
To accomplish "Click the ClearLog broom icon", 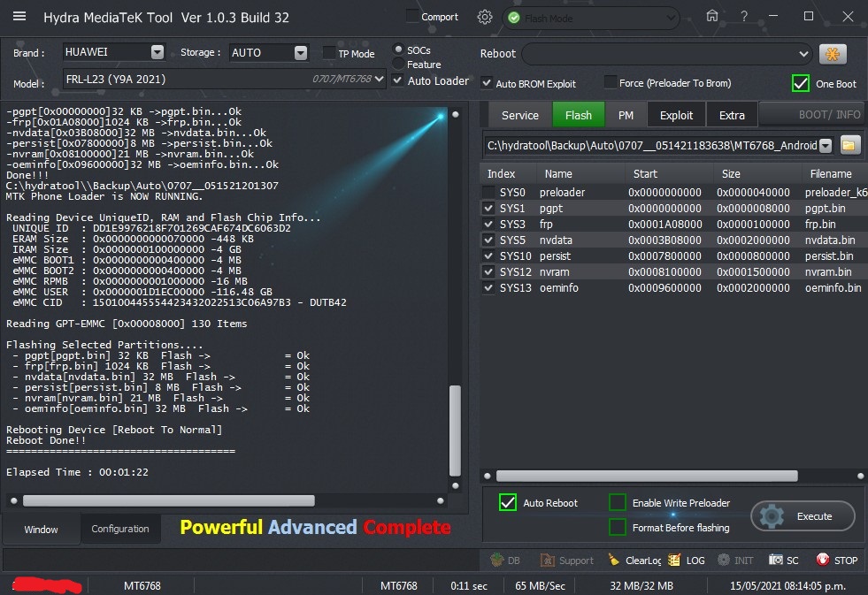I will 614,560.
